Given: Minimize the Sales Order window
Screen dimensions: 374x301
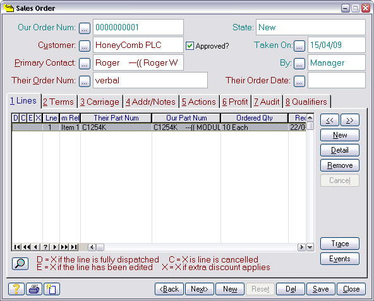Looking at the screenshot, I should [346, 9].
